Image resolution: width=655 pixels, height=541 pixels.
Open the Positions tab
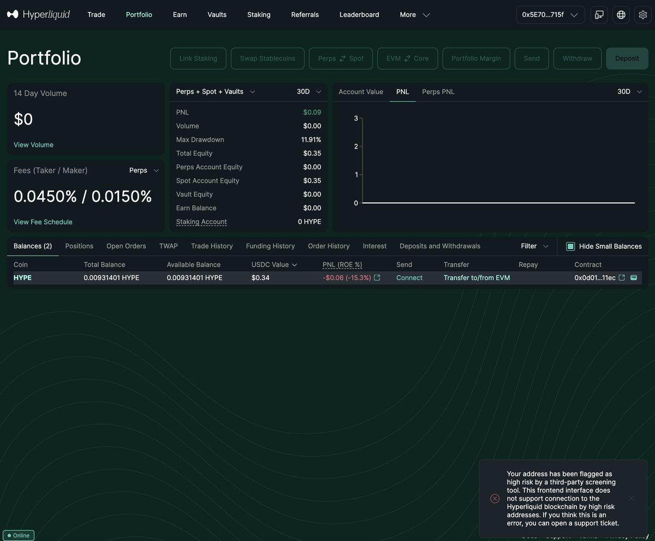click(x=79, y=246)
